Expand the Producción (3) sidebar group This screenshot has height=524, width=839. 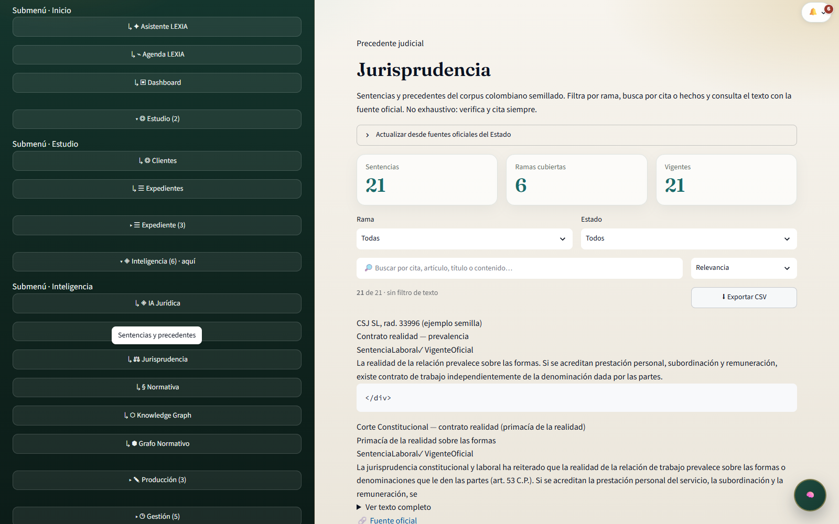157,480
